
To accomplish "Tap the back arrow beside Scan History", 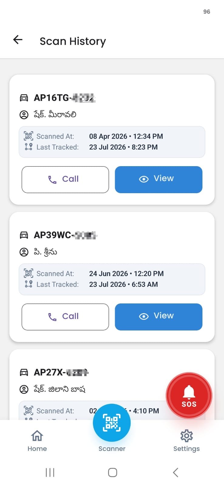I will coord(18,40).
